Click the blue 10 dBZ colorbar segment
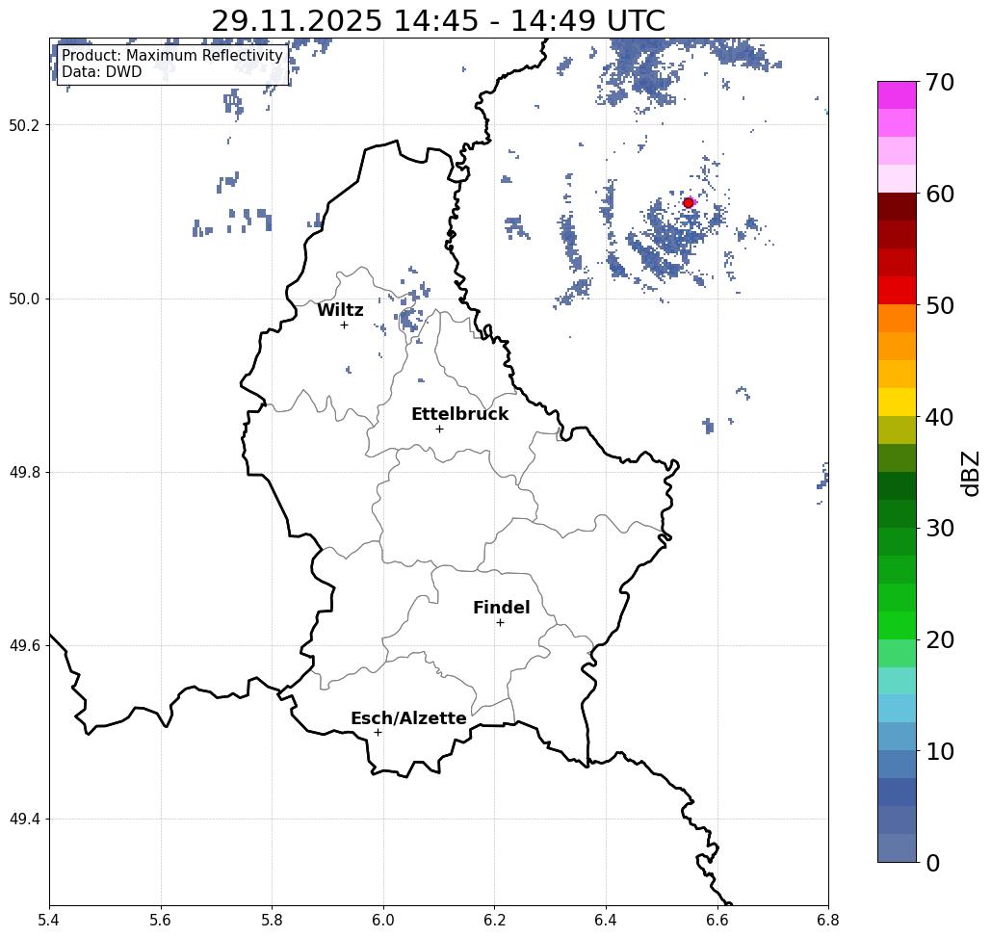 tap(897, 765)
